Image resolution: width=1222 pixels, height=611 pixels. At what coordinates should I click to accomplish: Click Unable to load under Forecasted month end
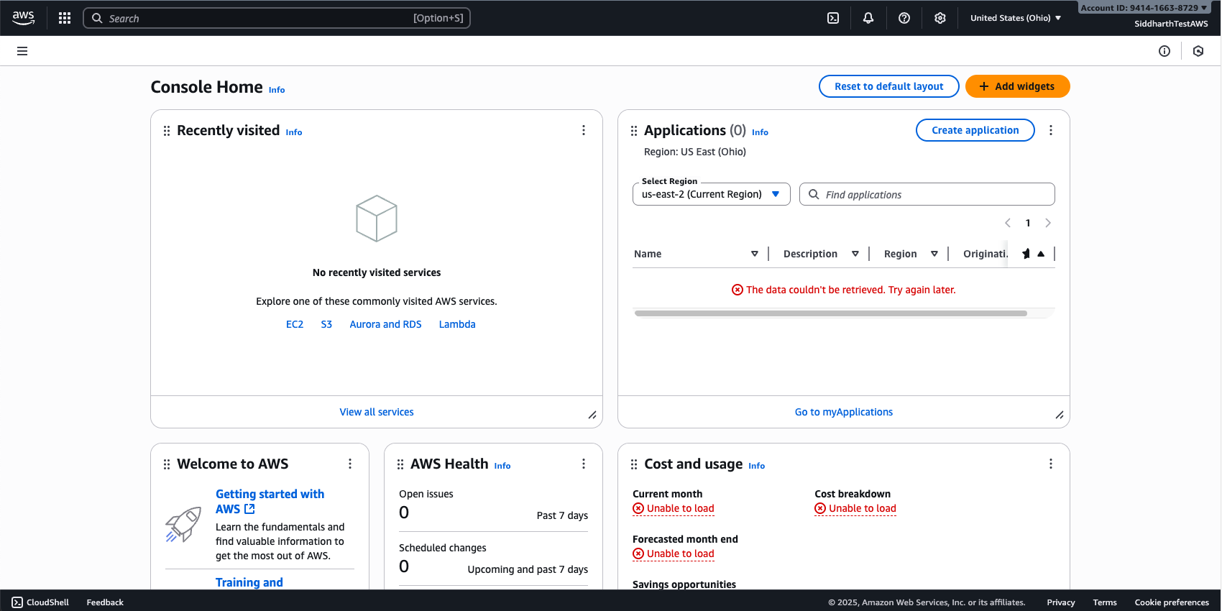coord(674,553)
